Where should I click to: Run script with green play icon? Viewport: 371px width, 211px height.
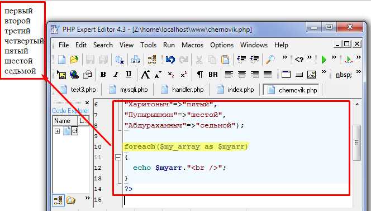pyautogui.click(x=324, y=60)
